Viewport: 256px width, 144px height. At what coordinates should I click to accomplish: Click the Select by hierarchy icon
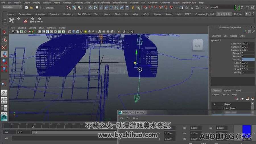(69, 8)
